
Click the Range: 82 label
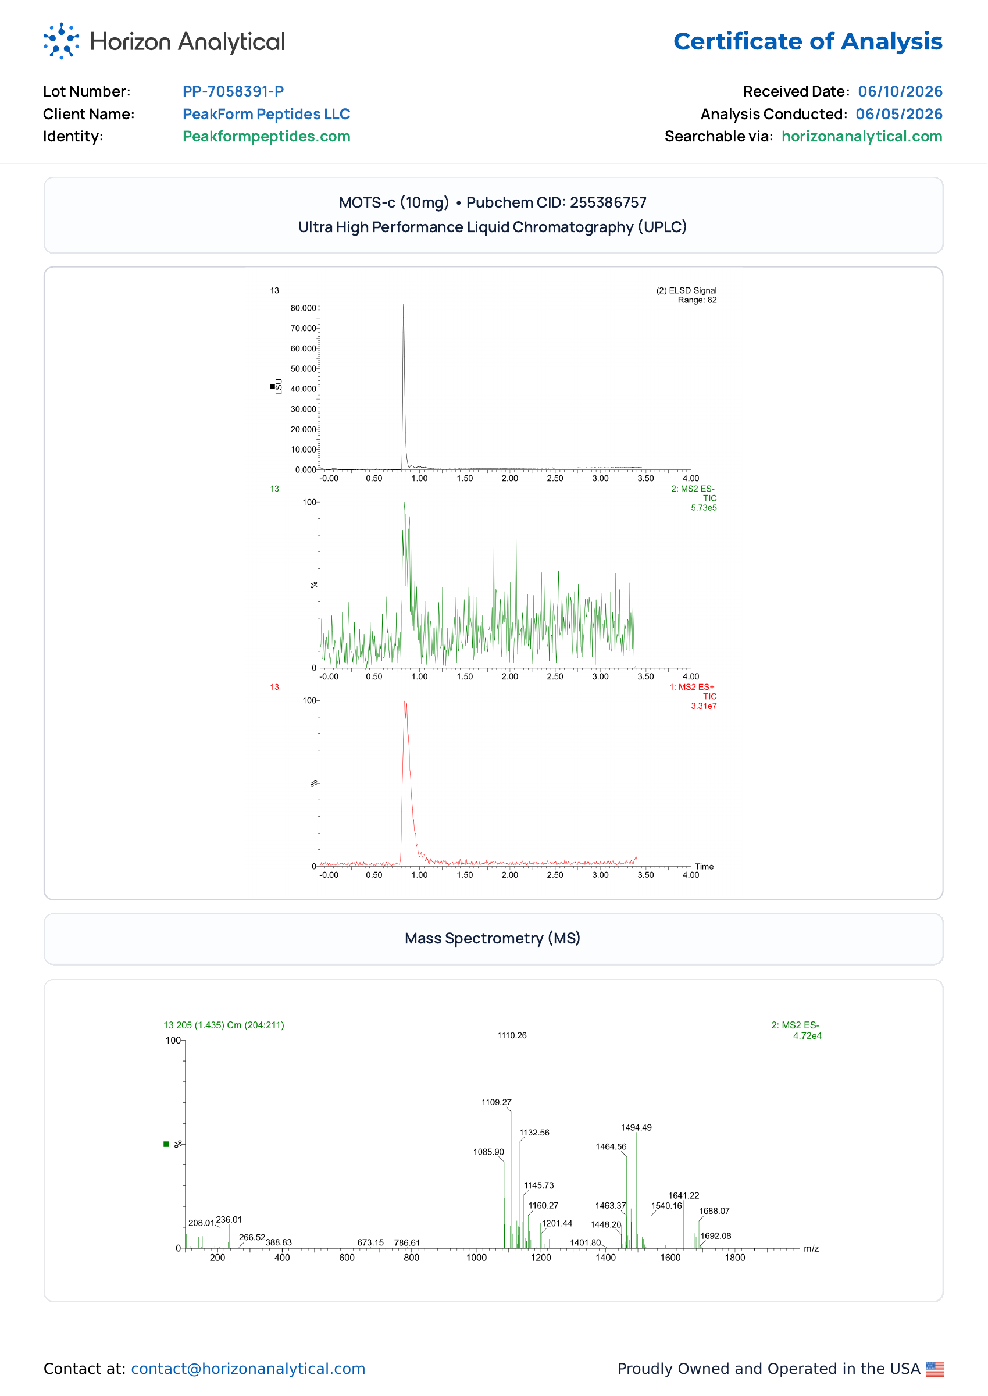(x=697, y=300)
